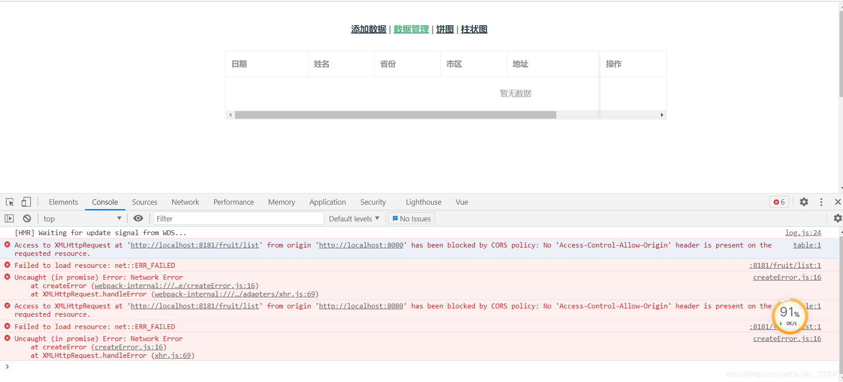This screenshot has height=382, width=843.
Task: Open first createError.js:16 source link on right
Action: (x=787, y=277)
